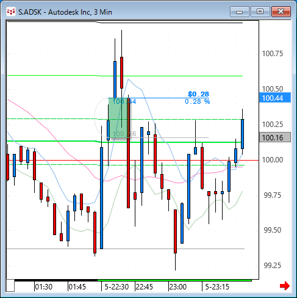
Task: Click the 01:45 time axis label
Action: click(x=77, y=286)
